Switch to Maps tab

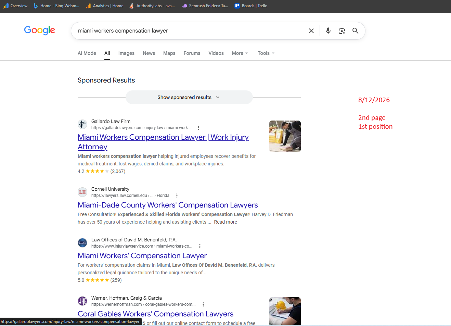[x=169, y=53]
